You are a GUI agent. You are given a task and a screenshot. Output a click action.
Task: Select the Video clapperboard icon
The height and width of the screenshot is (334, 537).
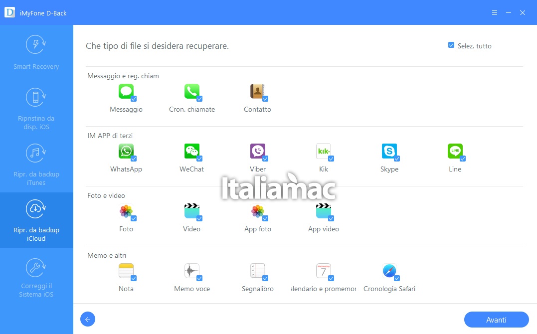coord(192,211)
